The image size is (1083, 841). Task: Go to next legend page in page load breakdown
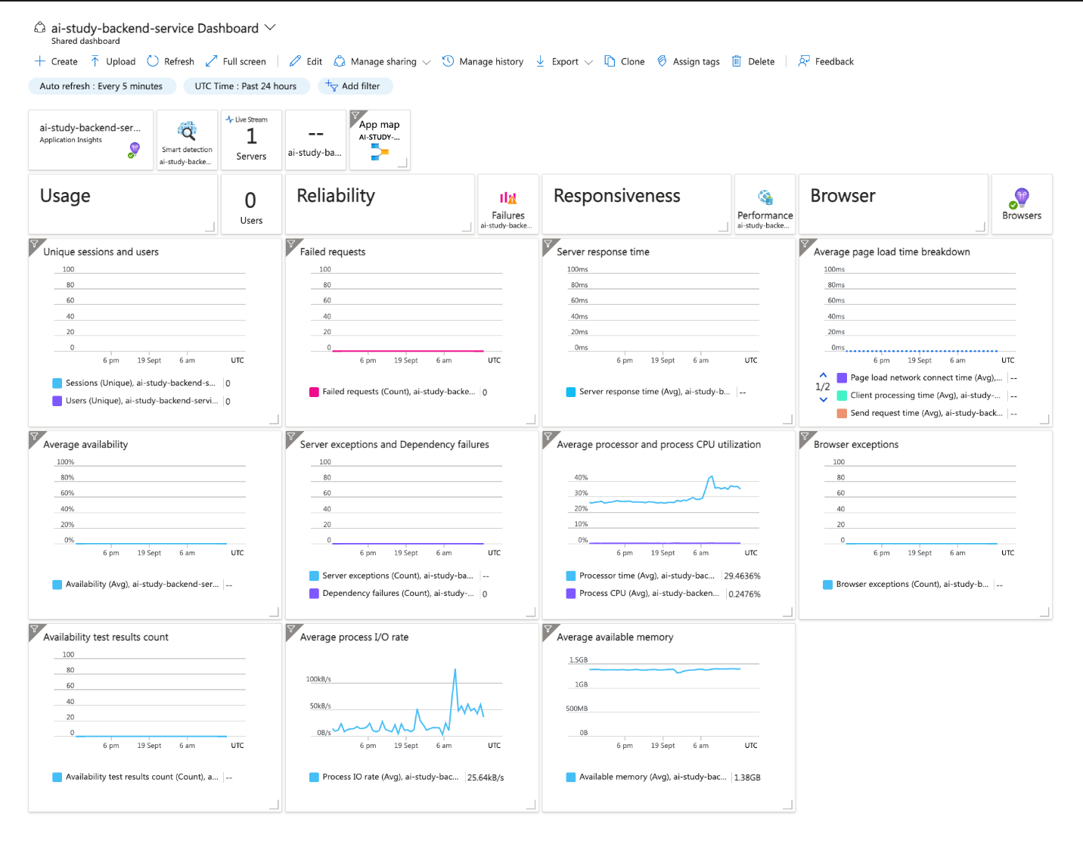824,399
